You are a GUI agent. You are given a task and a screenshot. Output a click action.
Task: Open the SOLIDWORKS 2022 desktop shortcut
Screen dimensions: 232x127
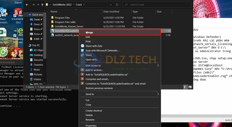point(18,16)
